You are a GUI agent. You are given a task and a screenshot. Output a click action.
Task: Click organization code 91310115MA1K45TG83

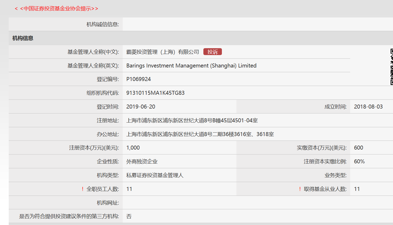point(155,93)
